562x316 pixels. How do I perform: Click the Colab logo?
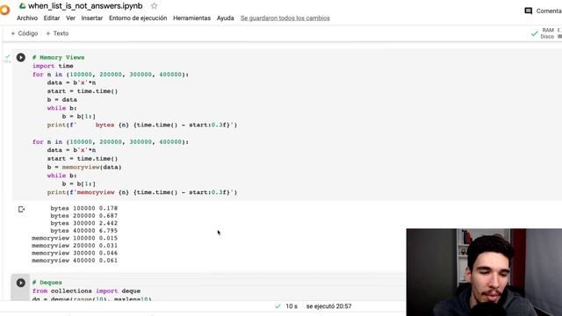point(5,10)
